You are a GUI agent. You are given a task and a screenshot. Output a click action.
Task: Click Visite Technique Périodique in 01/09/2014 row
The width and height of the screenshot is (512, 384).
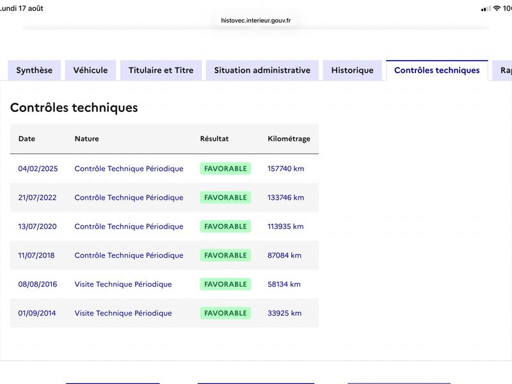coord(123,313)
